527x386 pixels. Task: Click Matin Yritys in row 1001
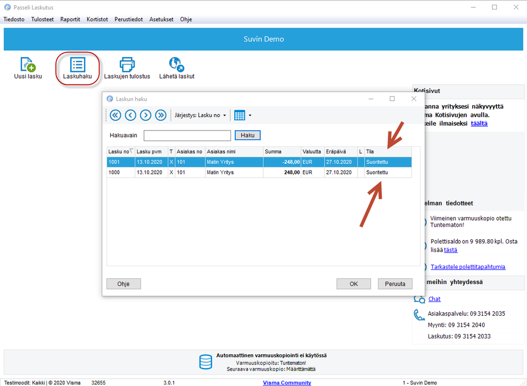tap(234, 162)
